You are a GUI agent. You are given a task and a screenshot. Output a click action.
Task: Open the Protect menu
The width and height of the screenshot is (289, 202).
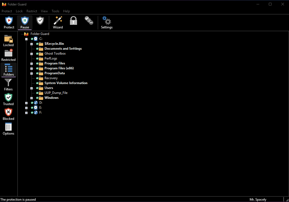pyautogui.click(x=7, y=11)
